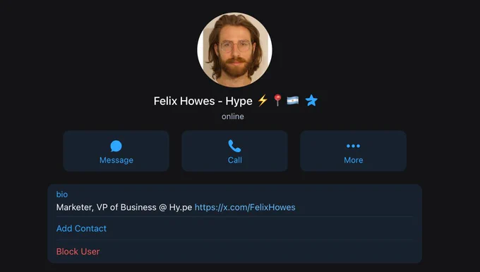
Task: Open Felix Howes' round profile photo
Action: point(234,50)
